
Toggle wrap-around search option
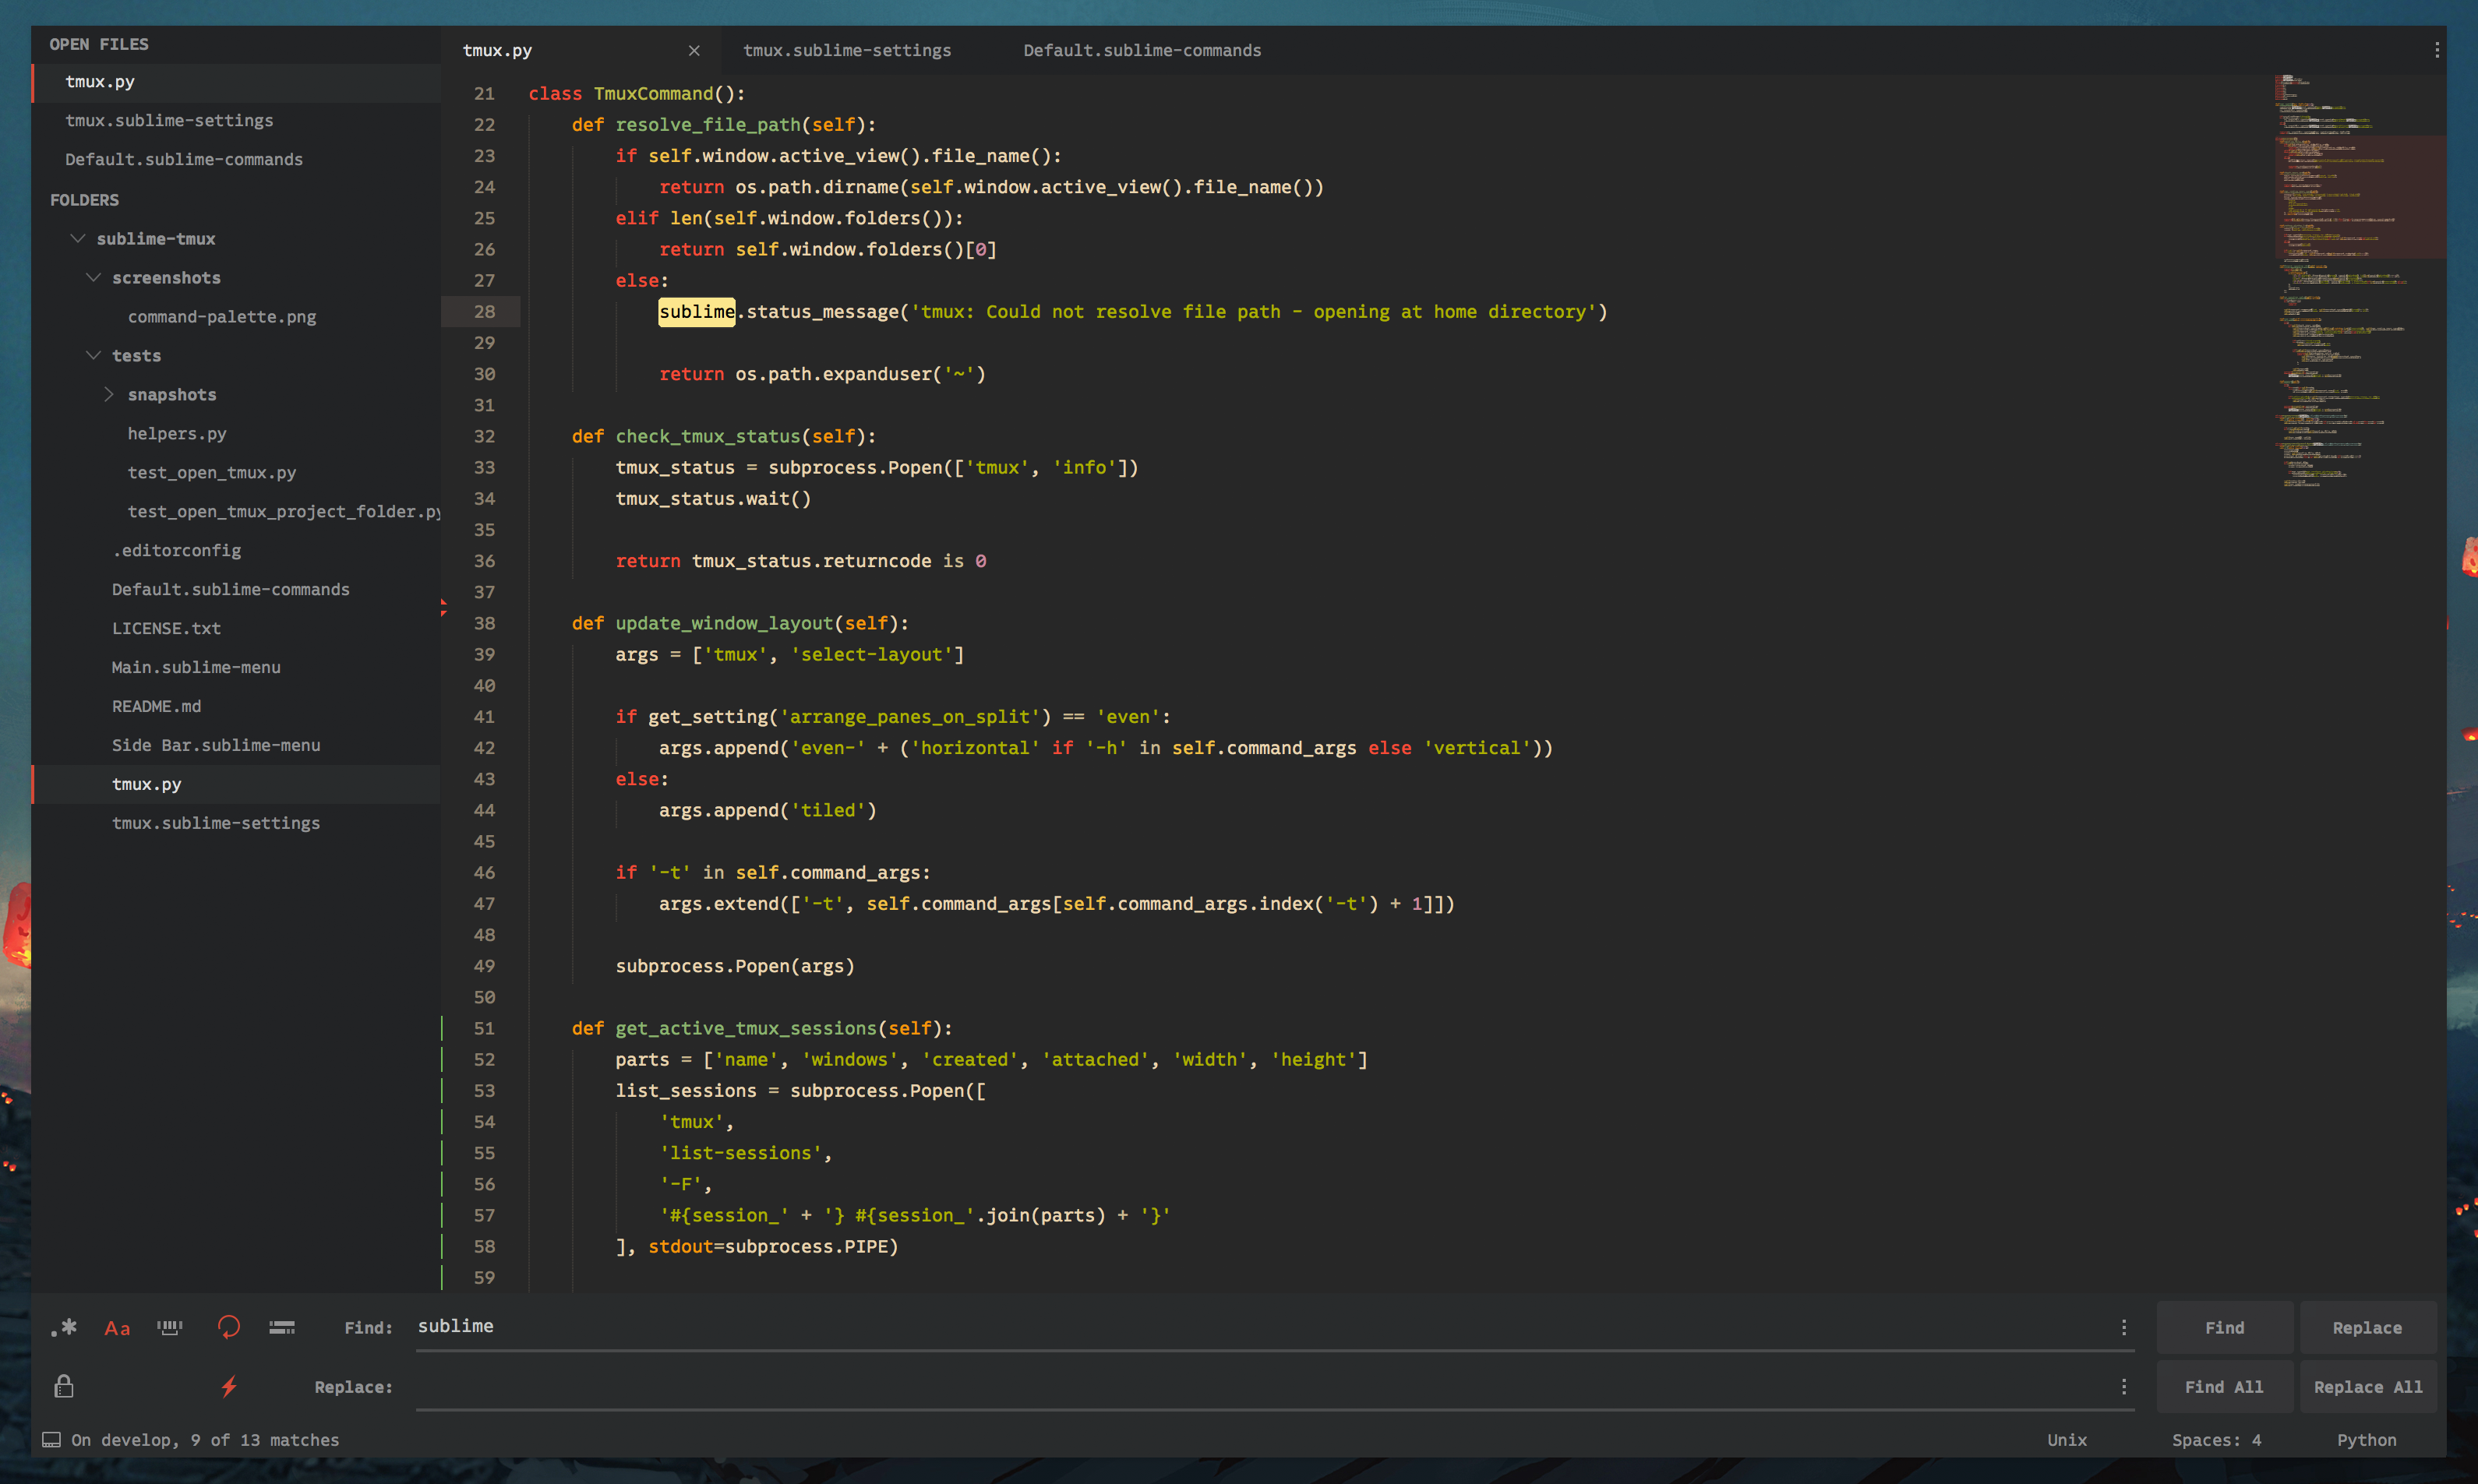pos(228,1327)
